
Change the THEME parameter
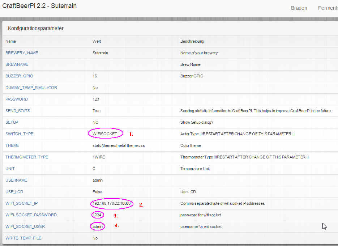pos(12,145)
